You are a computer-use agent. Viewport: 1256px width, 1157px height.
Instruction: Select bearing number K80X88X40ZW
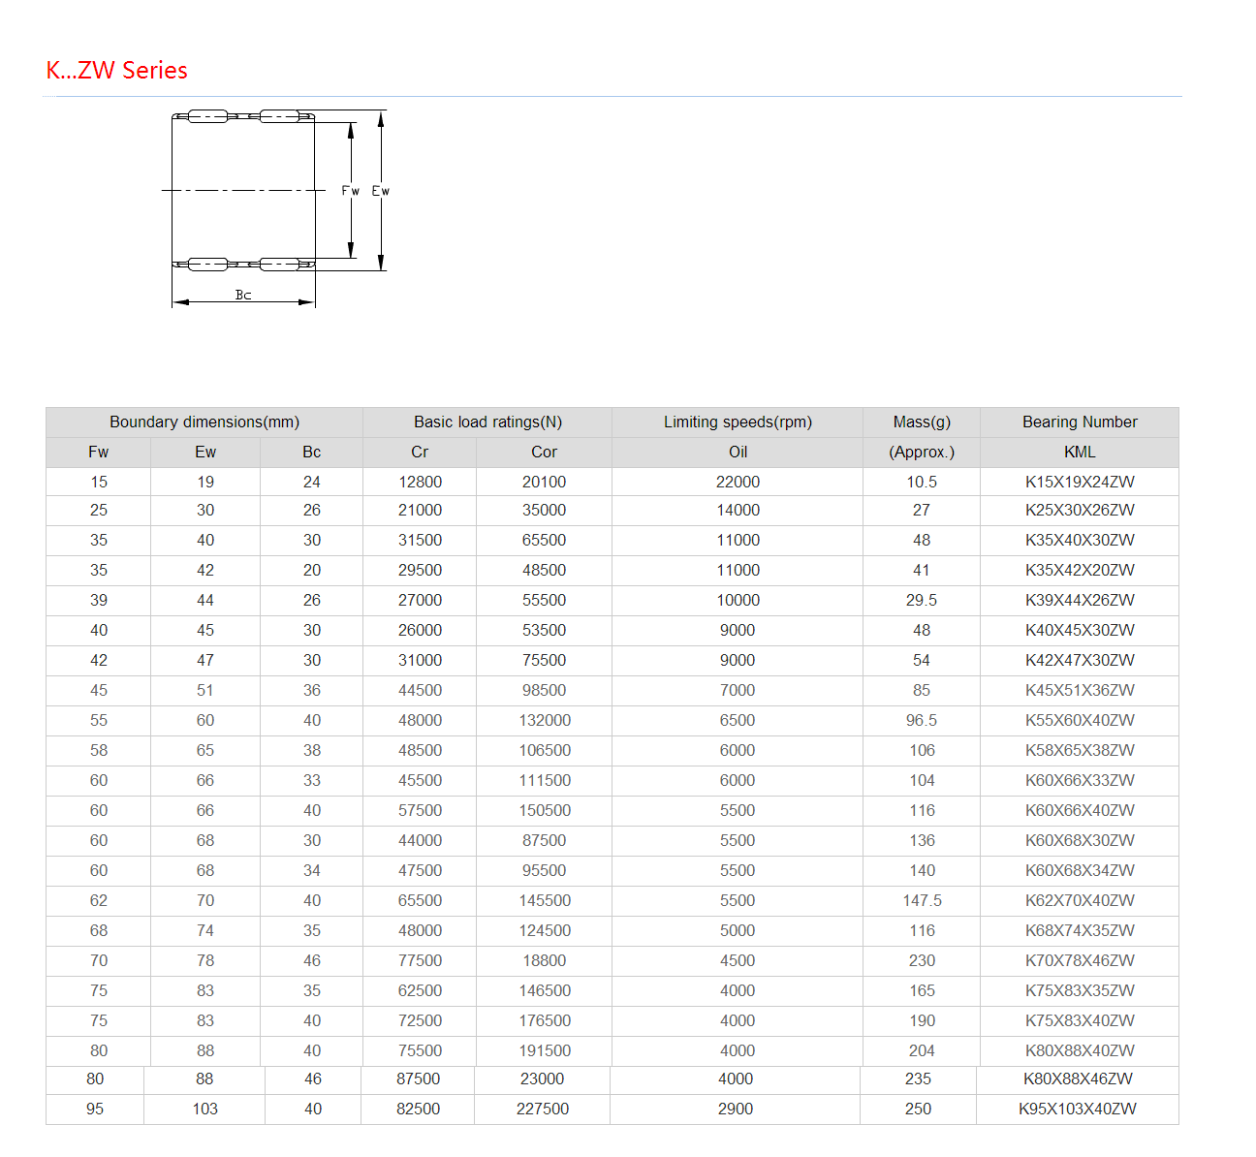click(x=1080, y=1050)
